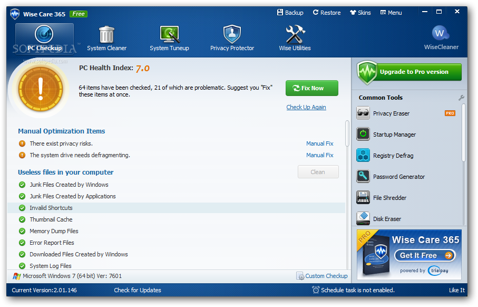Click the Privacy Eraser sunglasses icon
This screenshot has width=478, height=307.
[x=363, y=113]
